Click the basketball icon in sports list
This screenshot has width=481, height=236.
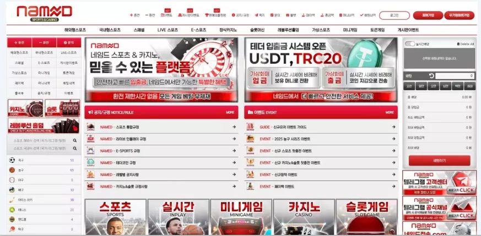click(x=12, y=170)
